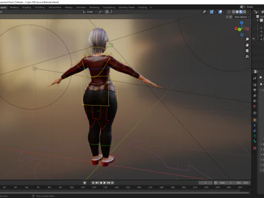Open the Layout workspace tab
The image size is (264, 198).
pos(3,8)
